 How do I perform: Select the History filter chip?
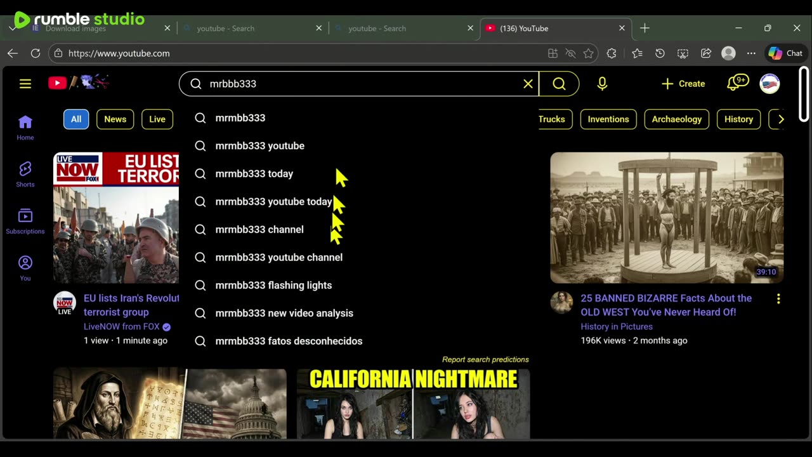[x=738, y=119]
